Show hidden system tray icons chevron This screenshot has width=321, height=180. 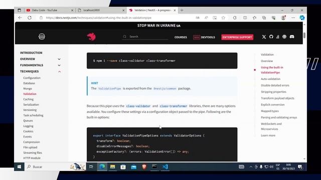click(251, 166)
